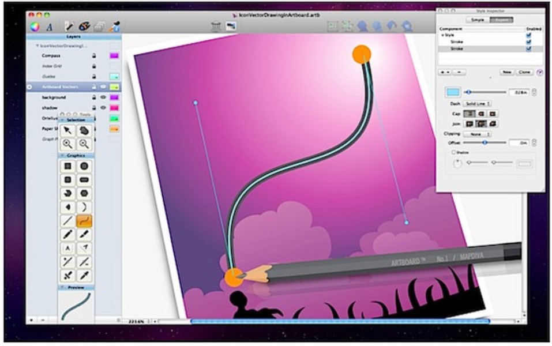Viewport: 552px width, 346px height.
Task: Click the remove layer minus button below Layers
Action: (x=43, y=320)
